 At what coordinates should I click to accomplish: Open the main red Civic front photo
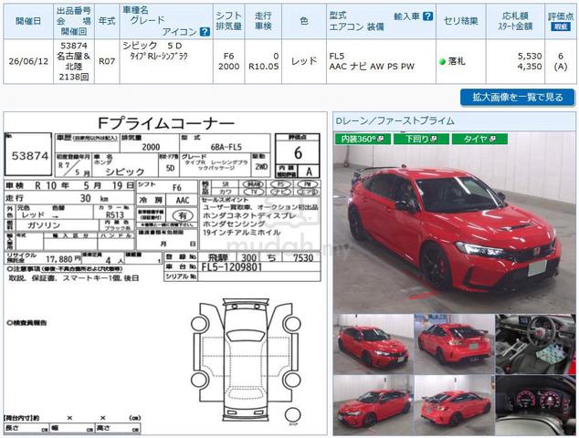pyautogui.click(x=454, y=222)
